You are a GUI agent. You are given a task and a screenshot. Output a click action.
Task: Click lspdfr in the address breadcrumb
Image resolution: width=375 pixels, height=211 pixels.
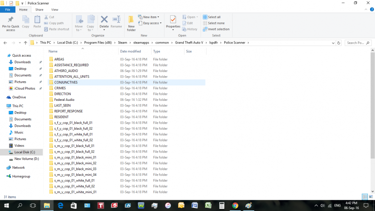click(x=213, y=42)
